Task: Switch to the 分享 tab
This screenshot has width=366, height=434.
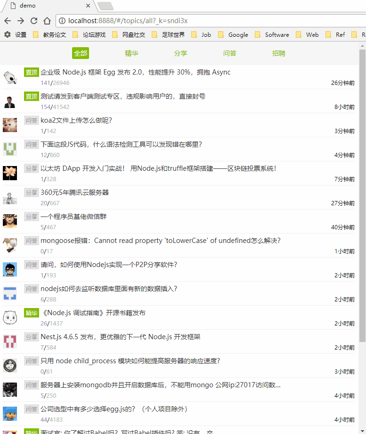Action: [180, 53]
